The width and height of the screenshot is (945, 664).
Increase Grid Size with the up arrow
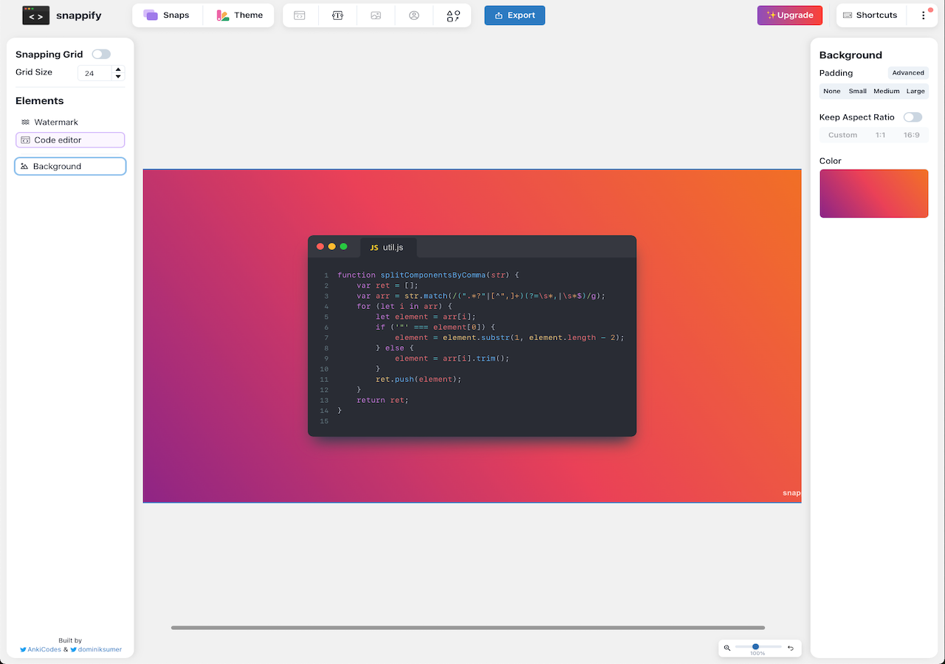(118, 69)
